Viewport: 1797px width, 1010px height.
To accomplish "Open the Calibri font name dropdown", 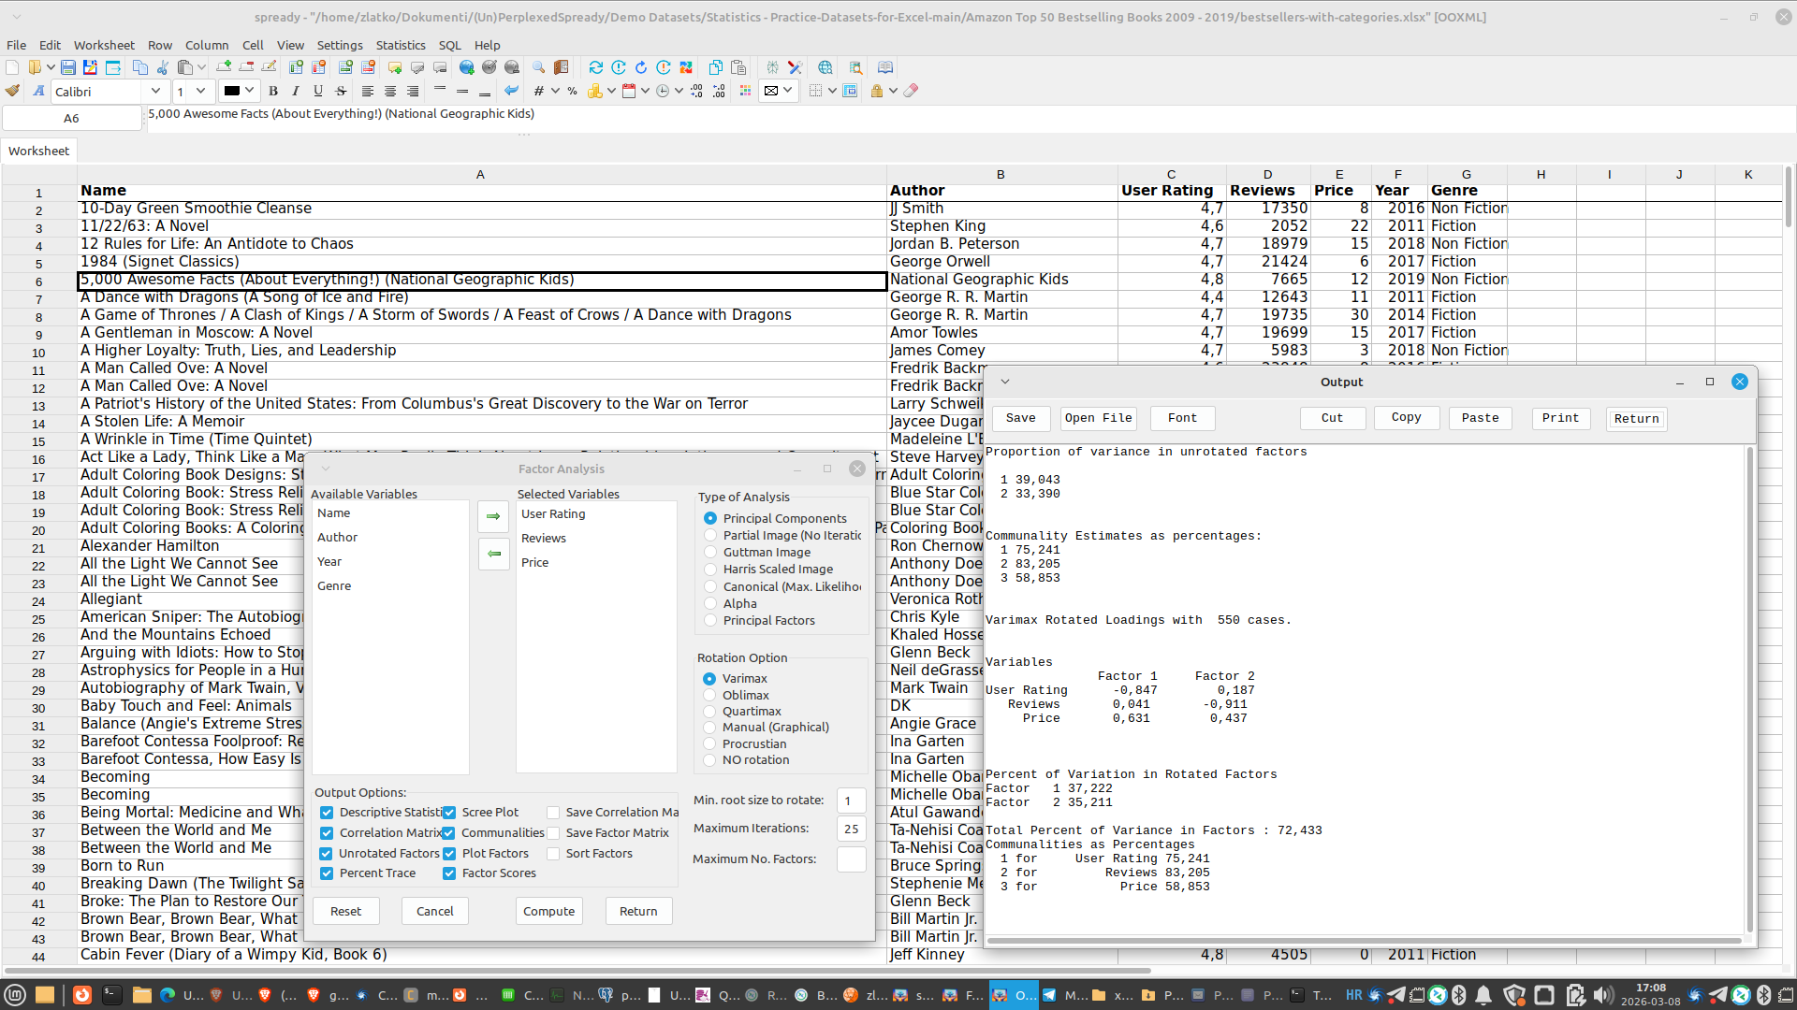I will pyautogui.click(x=155, y=91).
